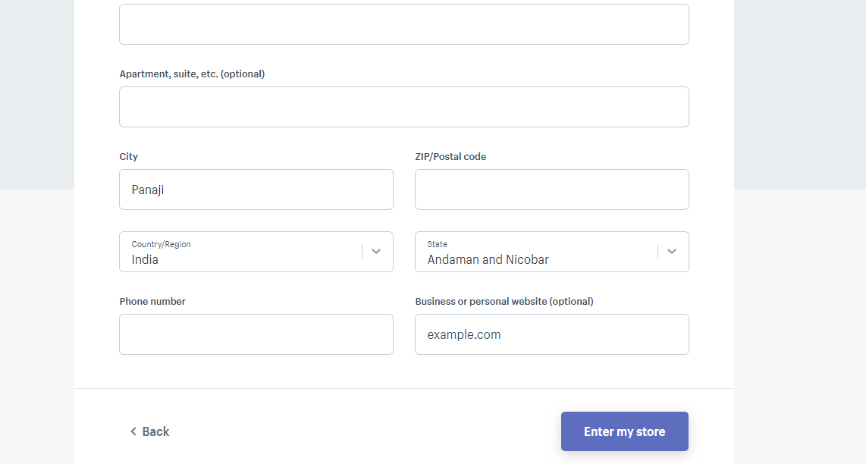
Task: Click the chevron arrow in State selector
Action: [672, 252]
